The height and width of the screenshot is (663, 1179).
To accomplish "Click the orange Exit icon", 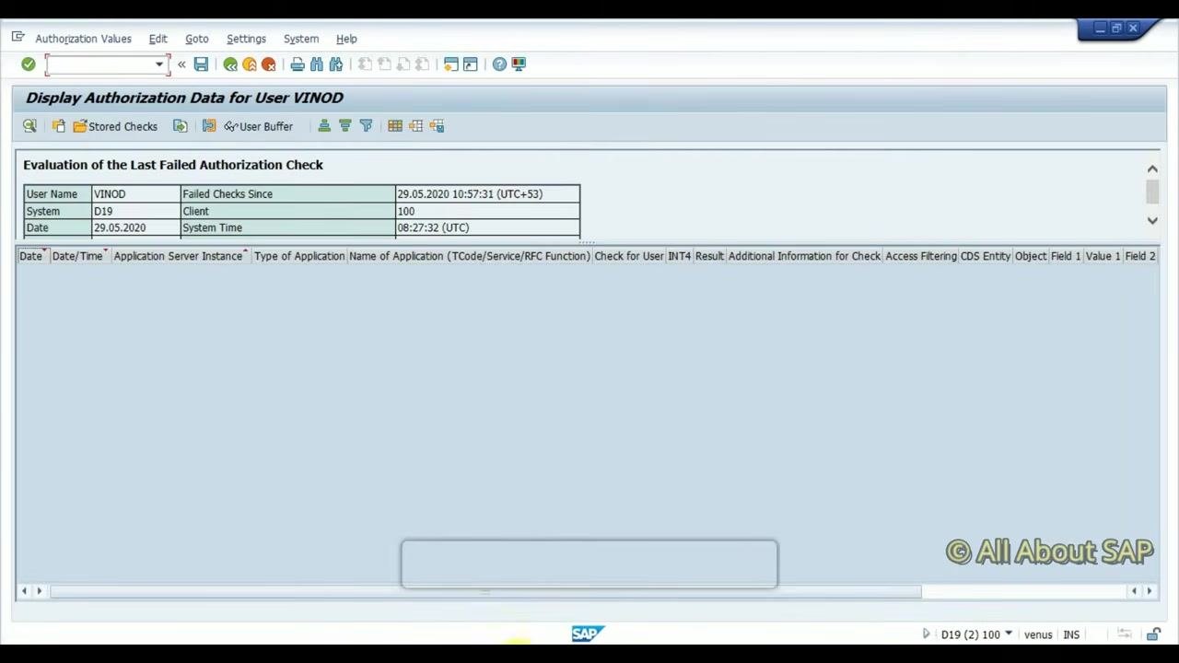I will click(250, 64).
